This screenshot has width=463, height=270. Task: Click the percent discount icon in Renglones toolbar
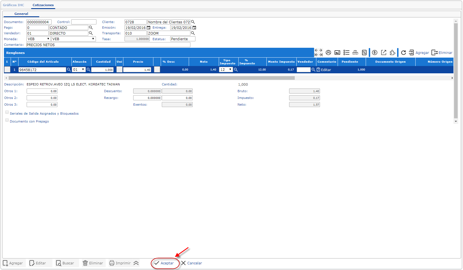click(364, 53)
